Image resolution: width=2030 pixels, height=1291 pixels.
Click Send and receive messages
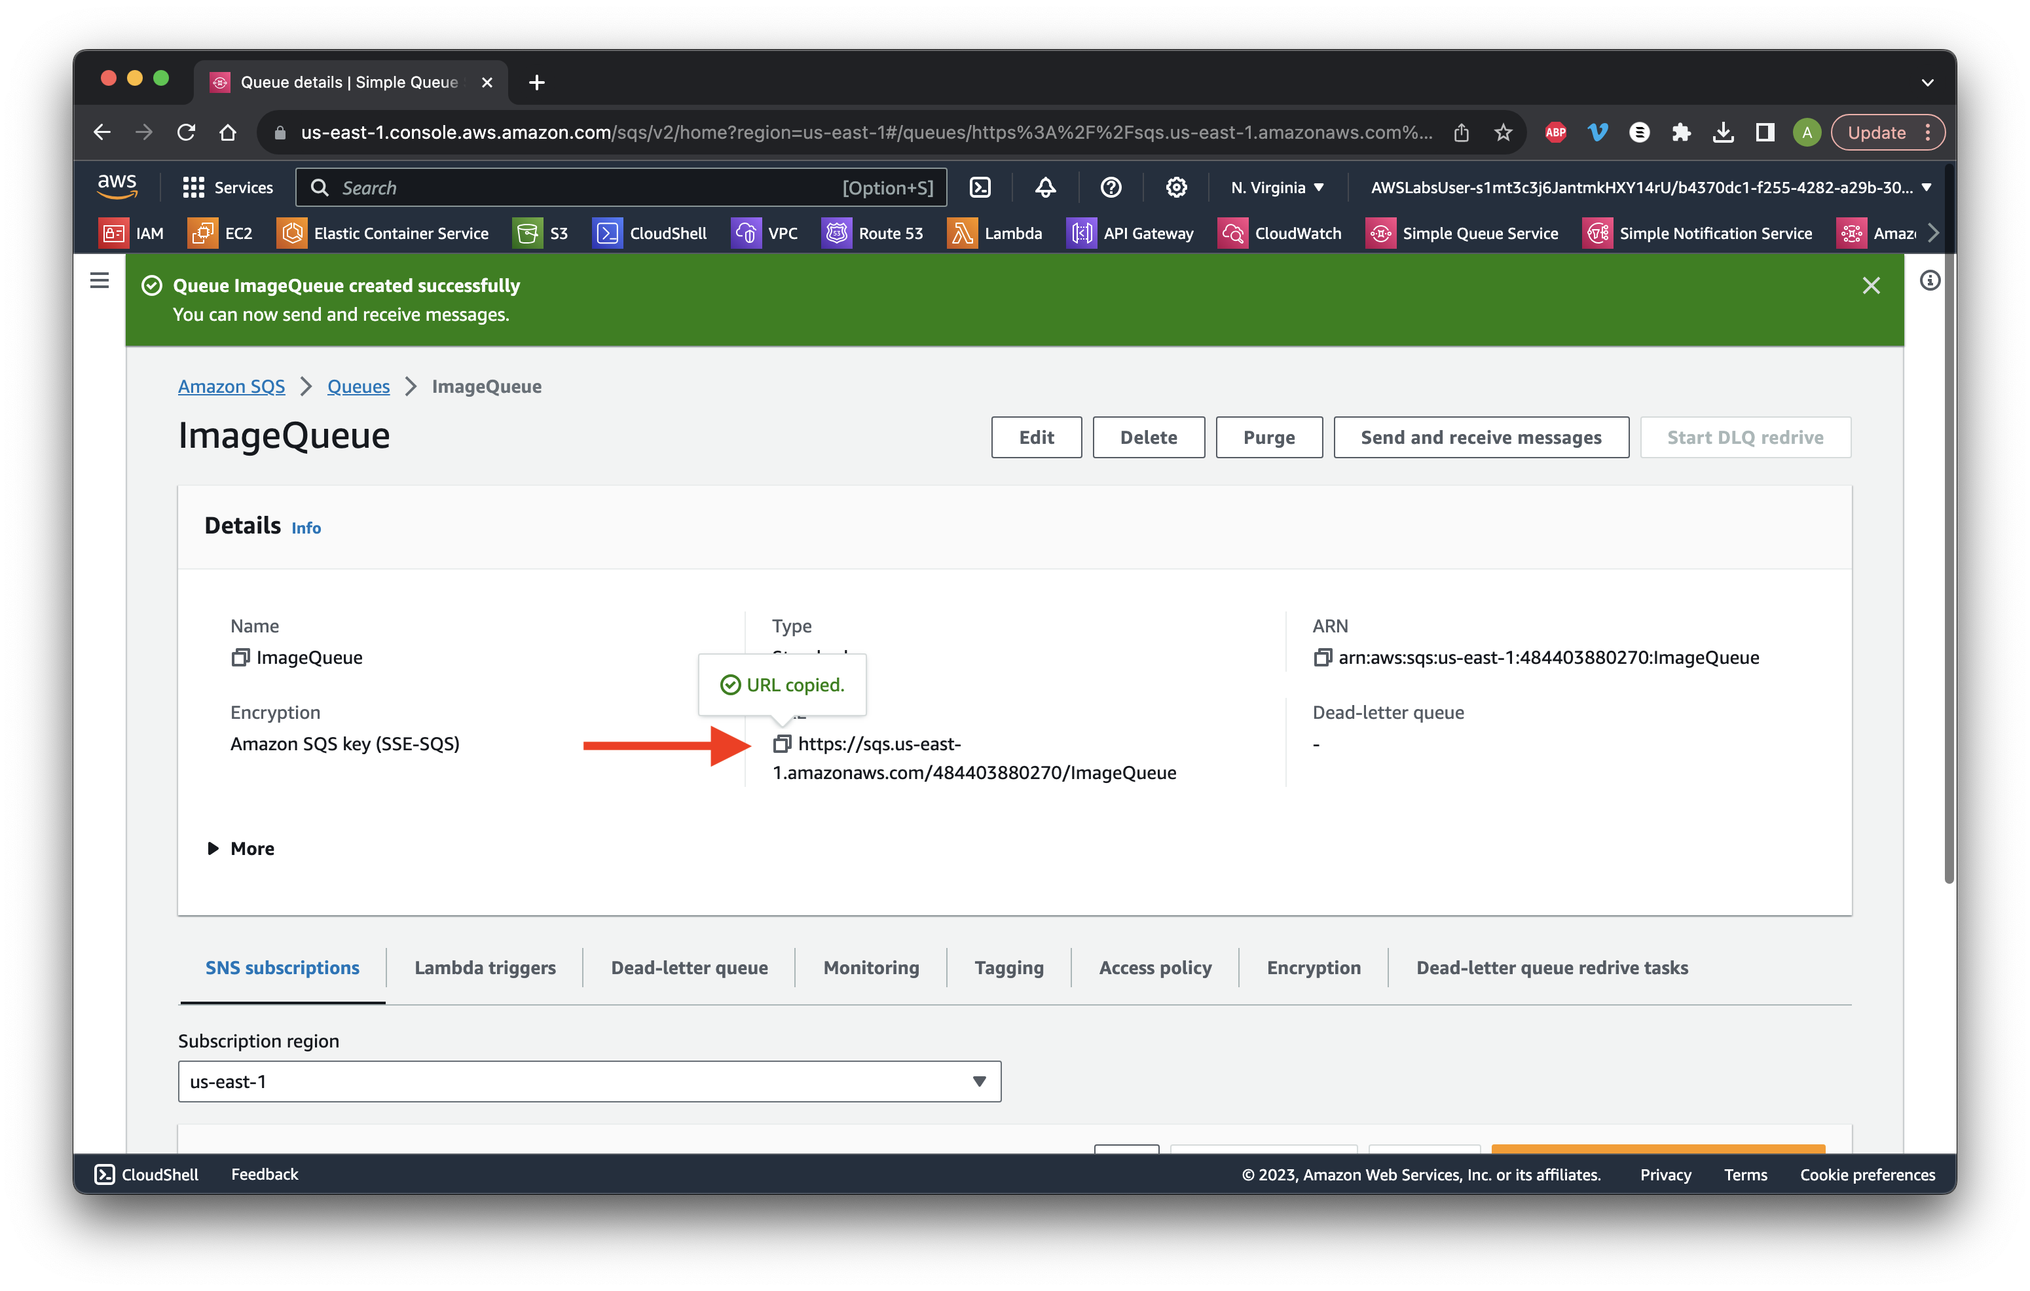(x=1481, y=437)
